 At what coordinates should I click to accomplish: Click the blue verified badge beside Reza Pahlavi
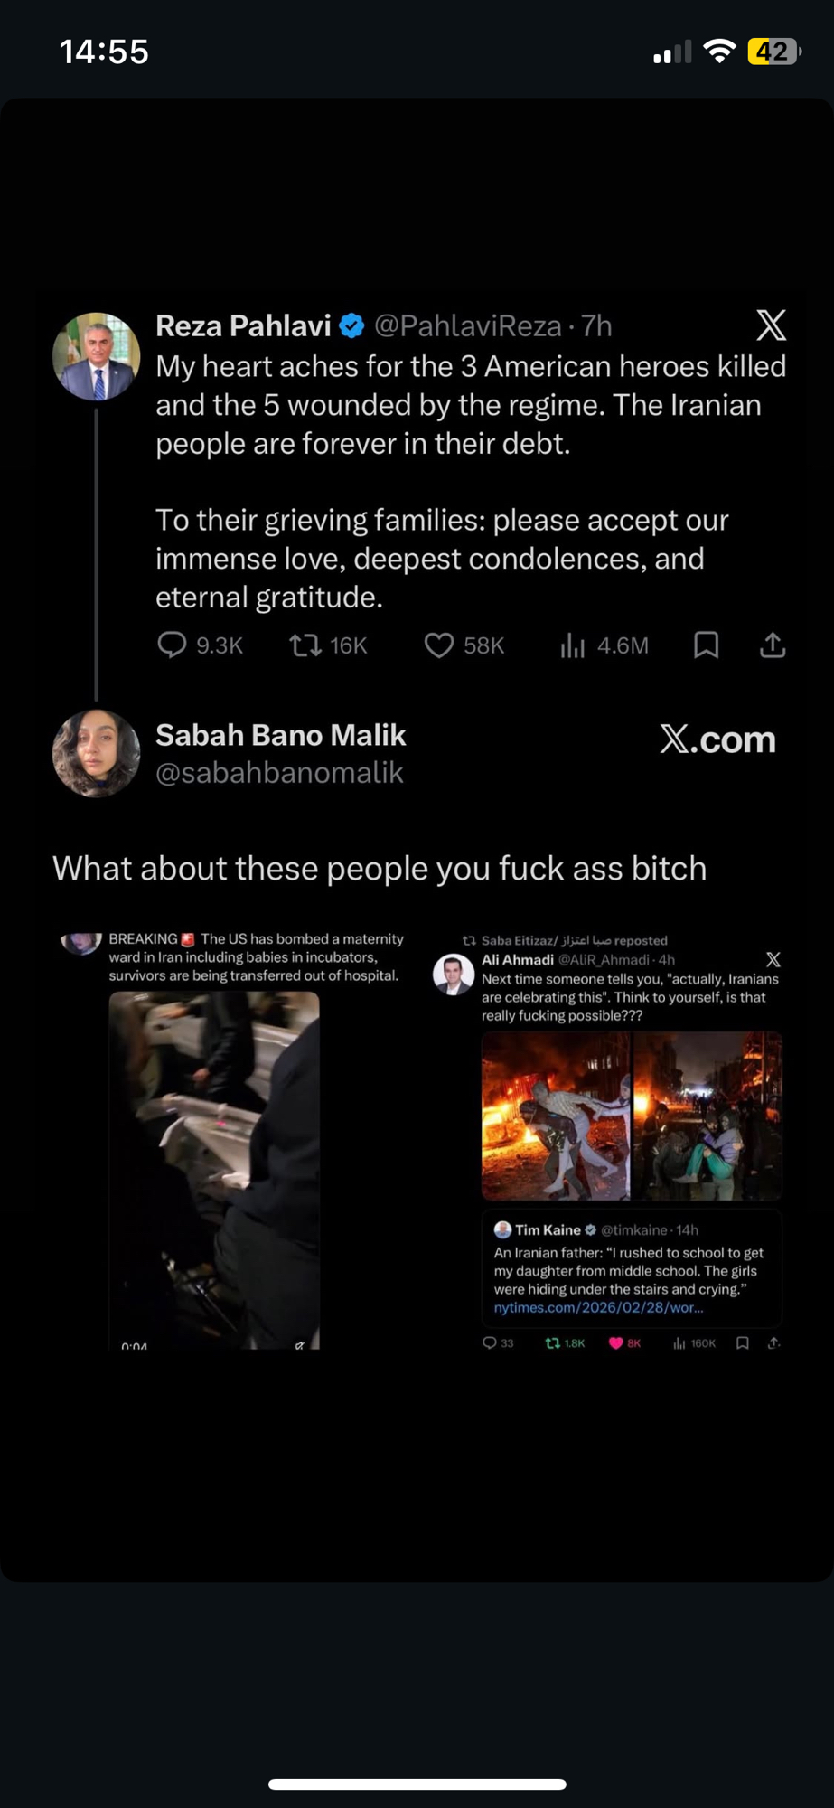(x=351, y=325)
